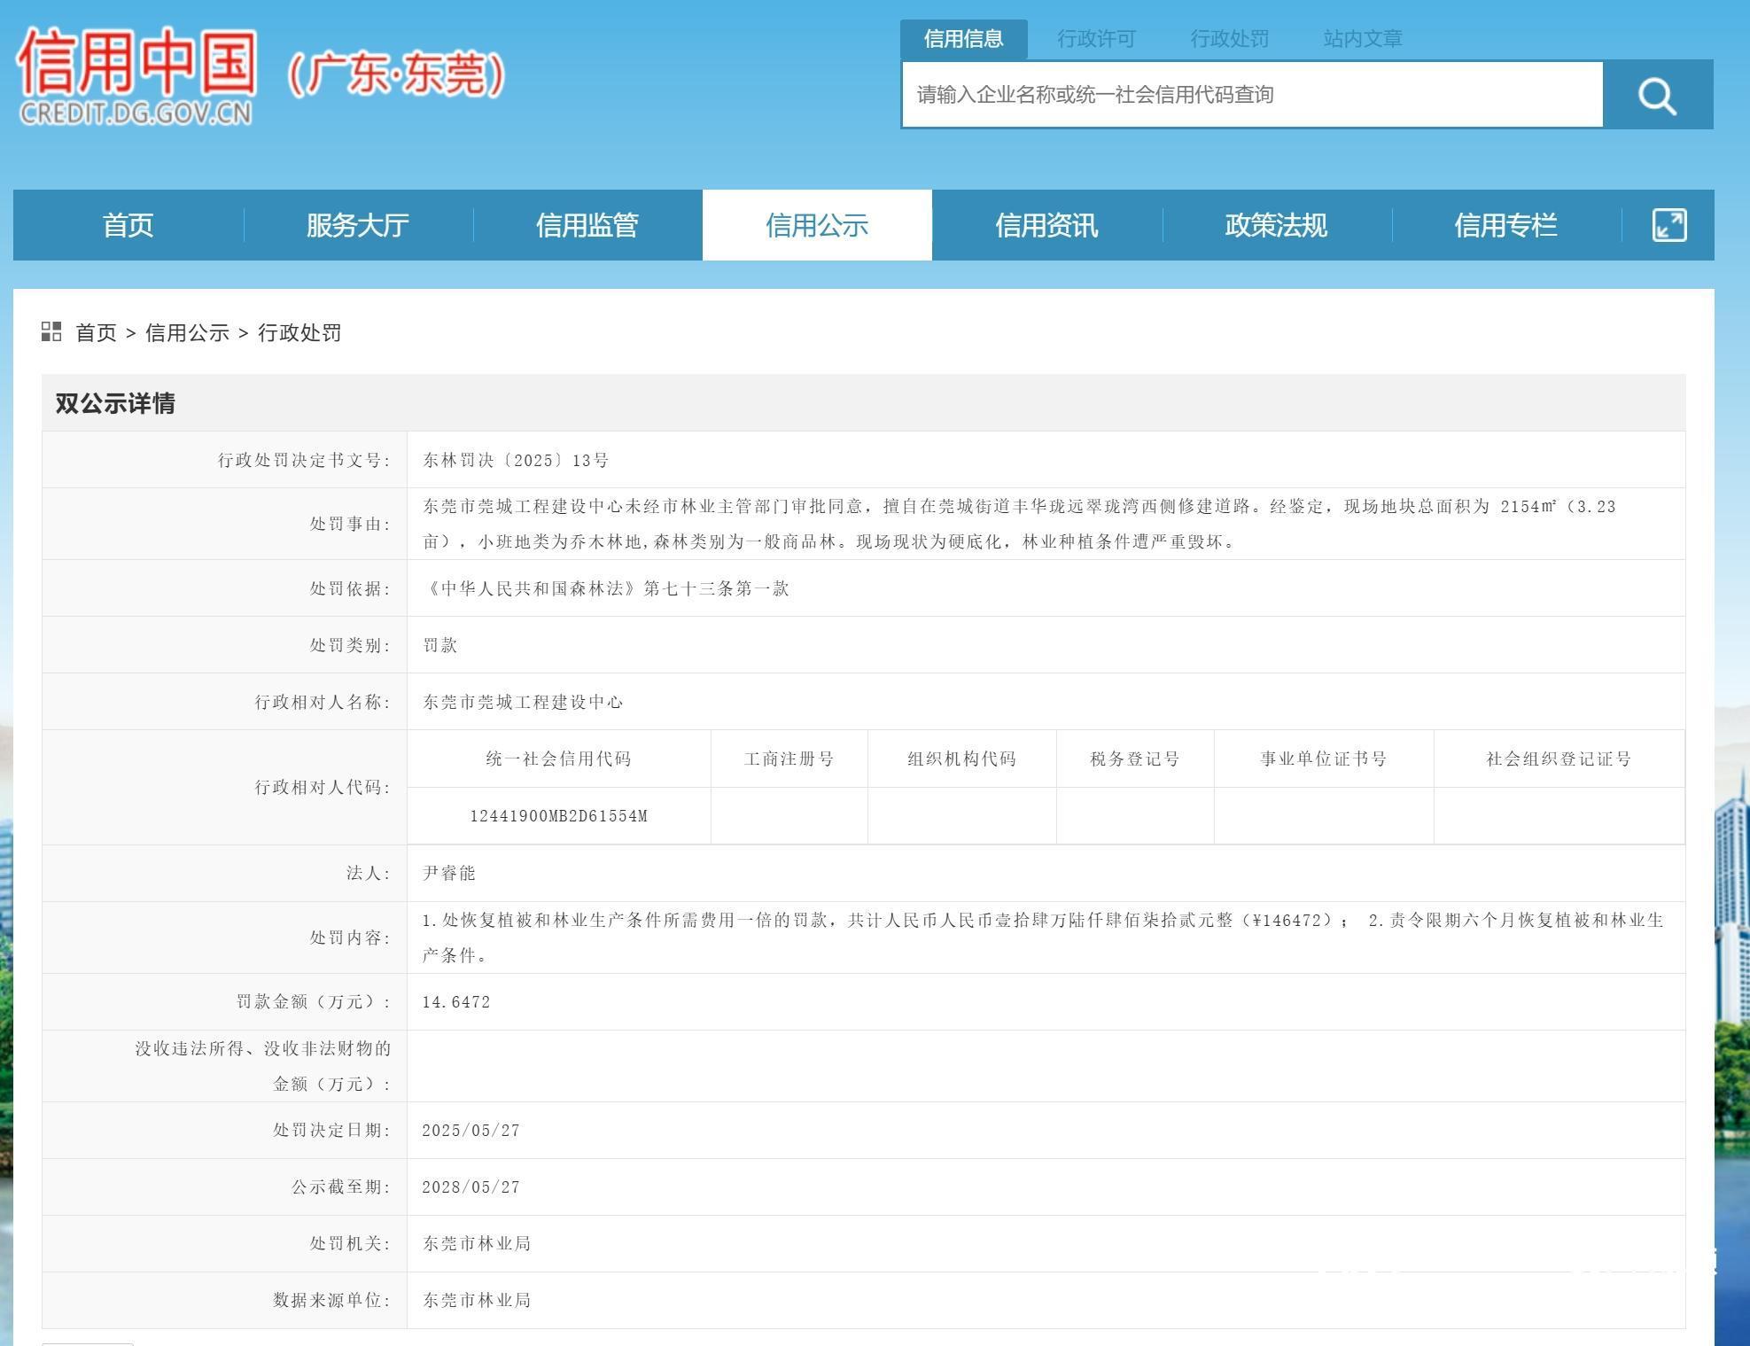Switch to 行政许可 search tab

click(1096, 39)
